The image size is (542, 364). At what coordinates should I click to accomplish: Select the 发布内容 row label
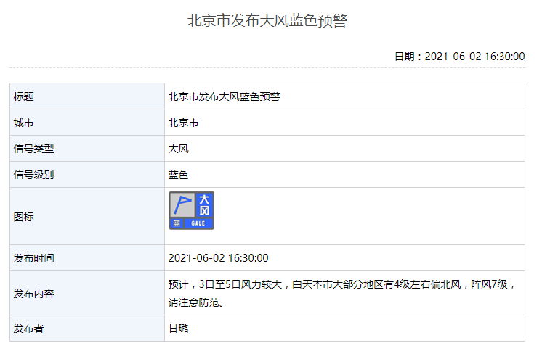tap(34, 294)
